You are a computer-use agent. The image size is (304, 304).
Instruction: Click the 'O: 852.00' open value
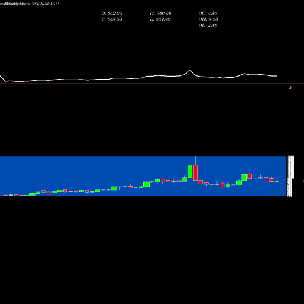112,13
